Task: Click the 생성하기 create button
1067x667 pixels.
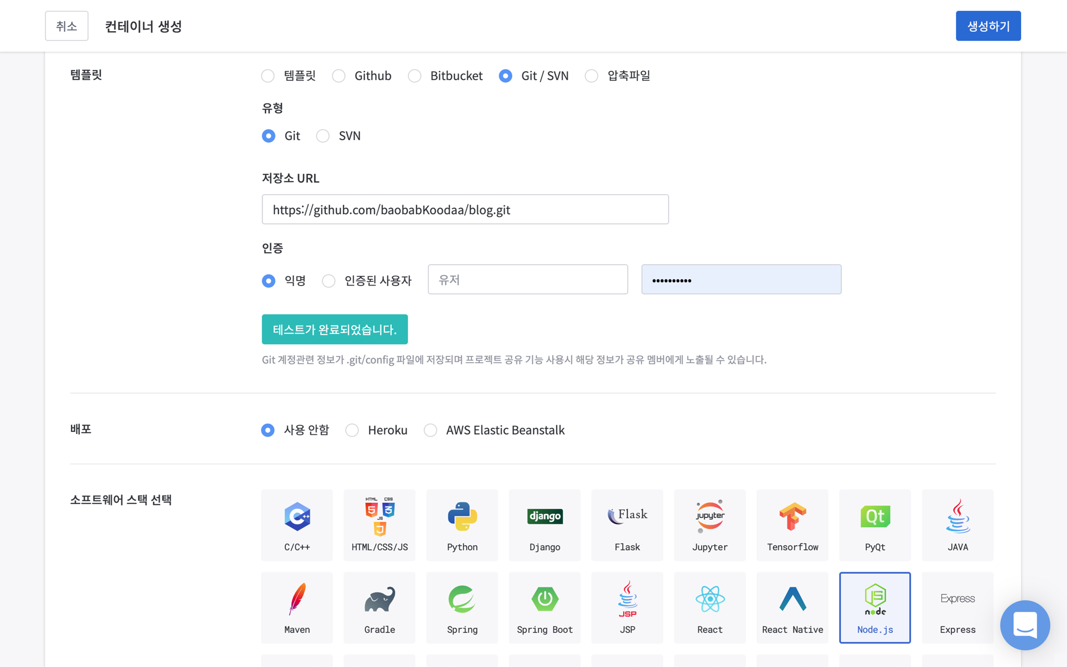Action: [988, 26]
